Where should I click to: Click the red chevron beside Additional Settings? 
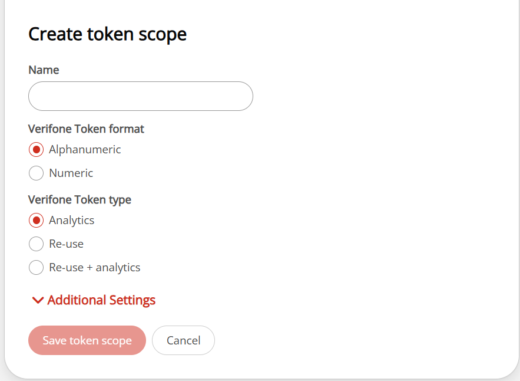(x=38, y=300)
